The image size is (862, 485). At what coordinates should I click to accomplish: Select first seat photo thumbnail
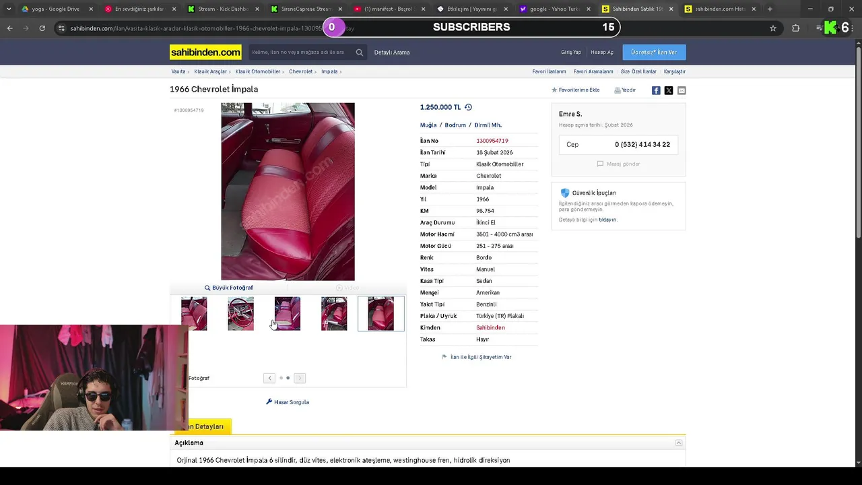click(x=194, y=314)
